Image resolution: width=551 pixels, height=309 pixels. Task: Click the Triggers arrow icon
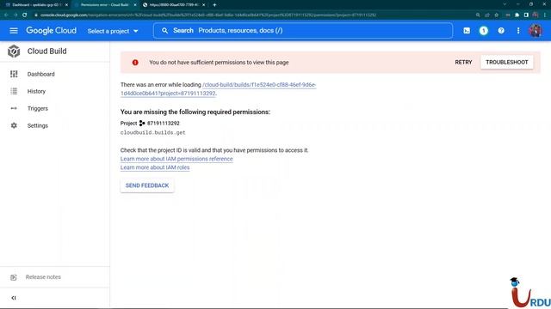tap(14, 108)
